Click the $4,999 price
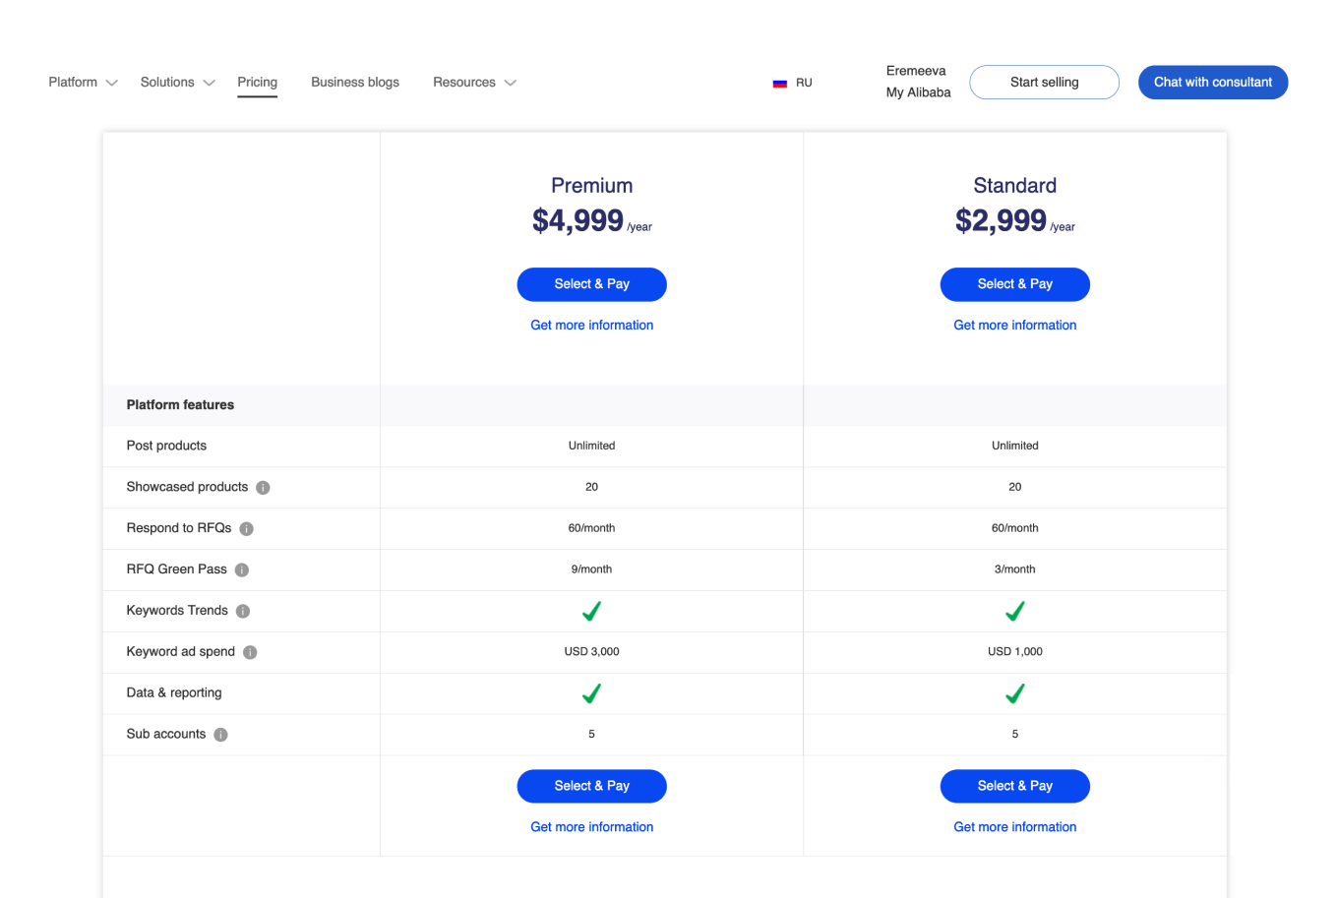The height and width of the screenshot is (898, 1338). click(578, 220)
